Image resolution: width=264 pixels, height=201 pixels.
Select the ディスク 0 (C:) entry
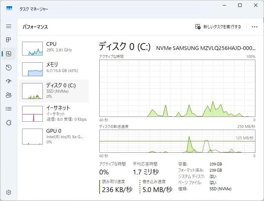54,91
